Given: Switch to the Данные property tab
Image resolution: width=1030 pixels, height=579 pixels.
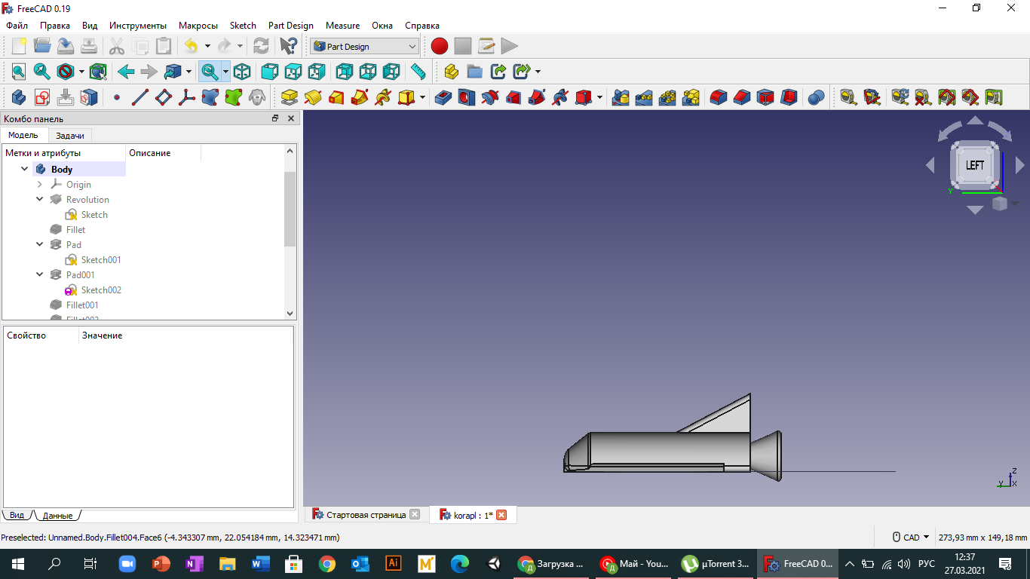Looking at the screenshot, I should pyautogui.click(x=57, y=516).
